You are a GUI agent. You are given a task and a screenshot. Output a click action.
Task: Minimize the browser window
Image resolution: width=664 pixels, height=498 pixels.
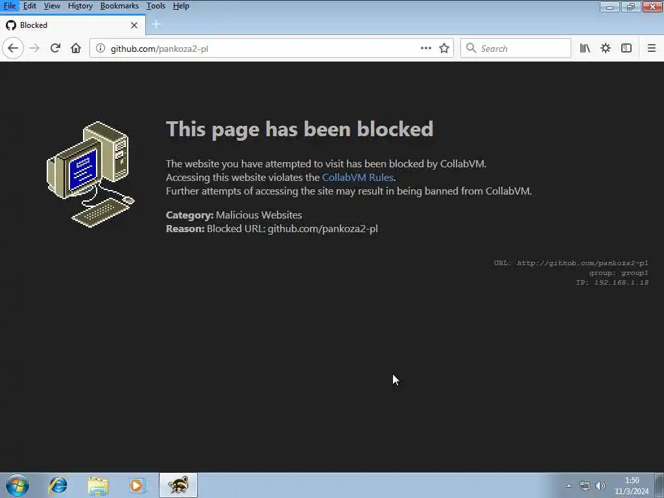610,6
